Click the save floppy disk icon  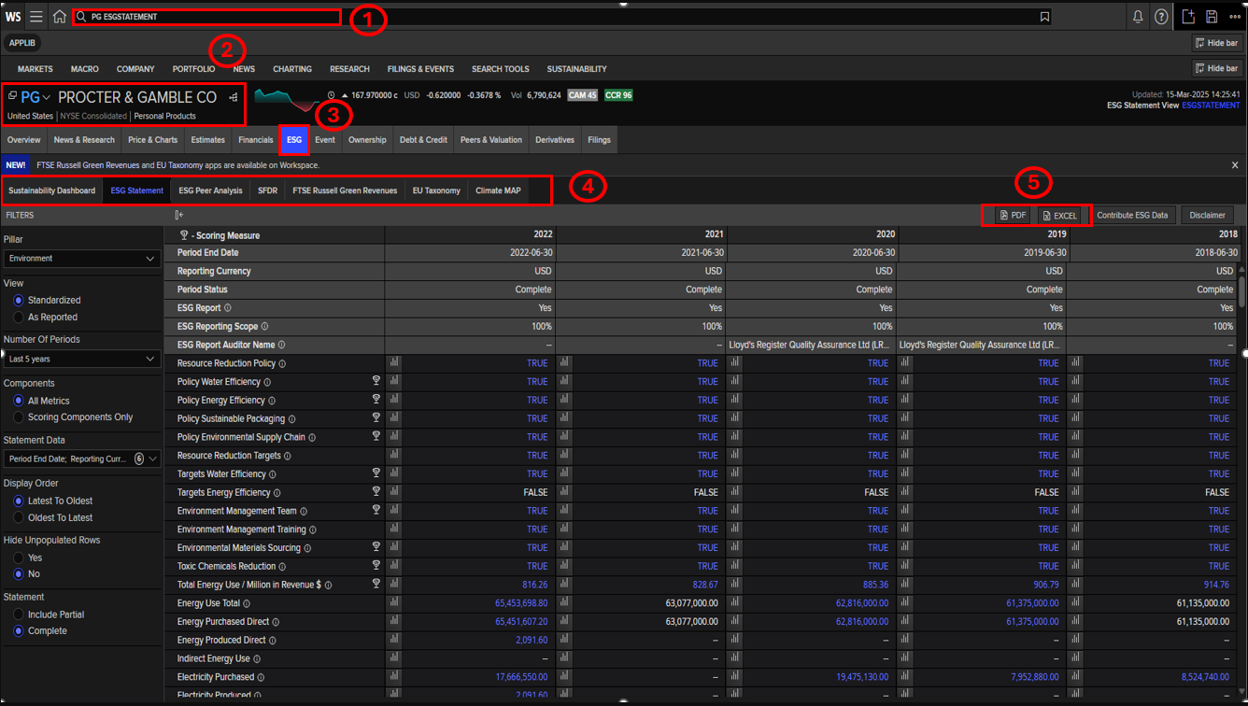[1212, 17]
